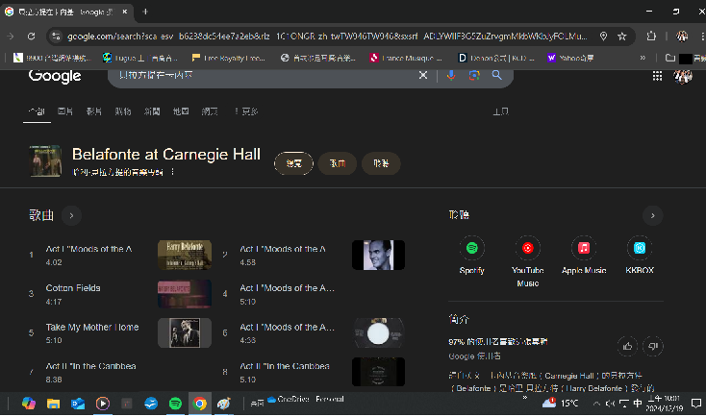
Task: Open song 1 Act I Moods lasting 4:02
Action: tap(88, 249)
